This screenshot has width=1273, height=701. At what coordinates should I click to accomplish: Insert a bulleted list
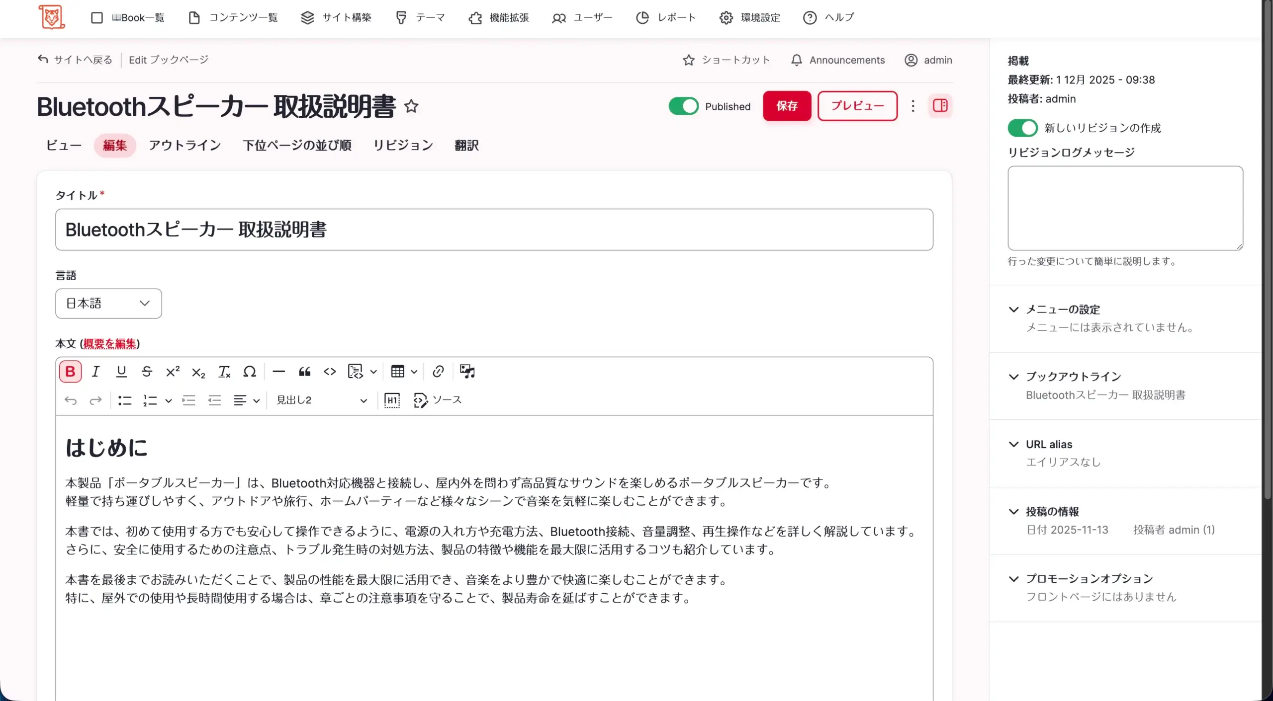(125, 400)
